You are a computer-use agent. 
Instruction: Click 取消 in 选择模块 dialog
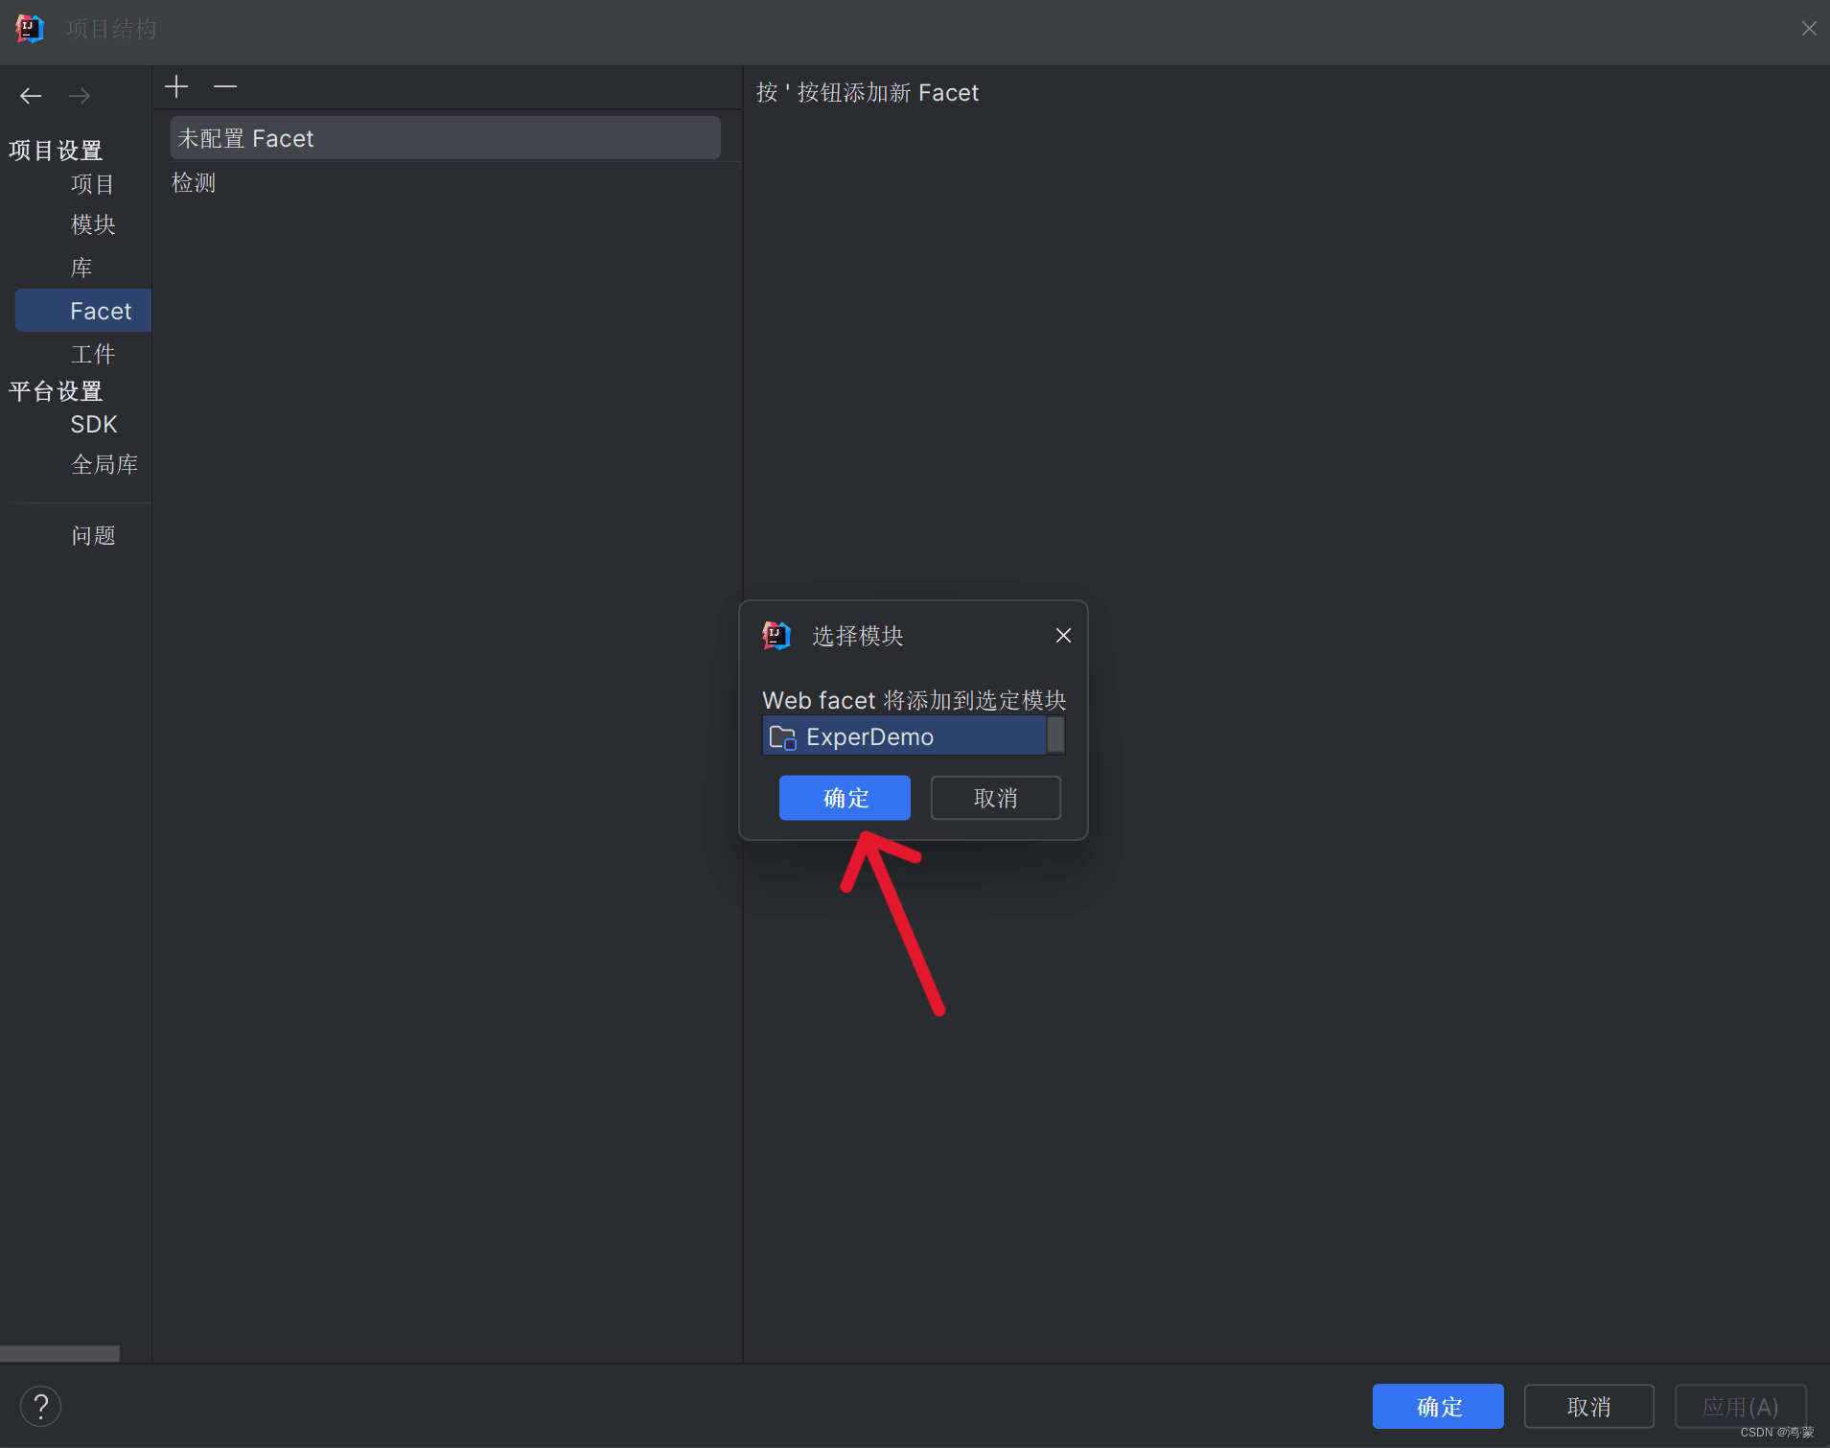pyautogui.click(x=995, y=798)
